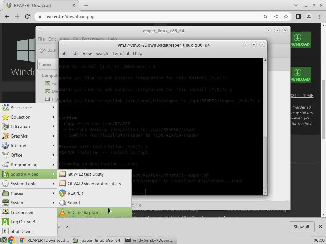Viewport: 326px width, 244px height.
Task: Choose Log Out vm3 entry
Action: coord(29,222)
